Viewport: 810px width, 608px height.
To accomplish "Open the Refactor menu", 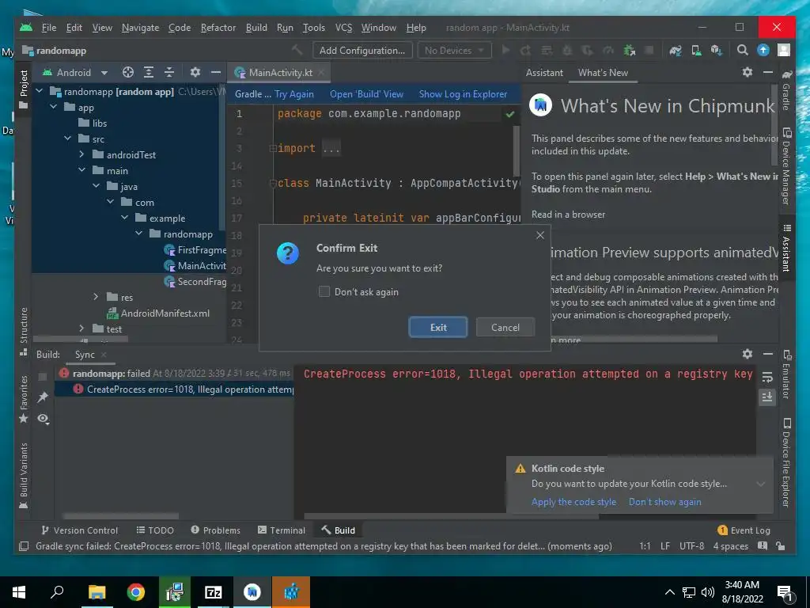I will tap(218, 28).
